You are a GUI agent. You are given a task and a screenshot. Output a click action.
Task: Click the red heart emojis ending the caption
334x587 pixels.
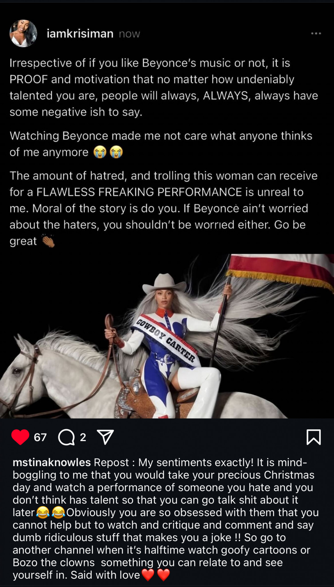click(x=156, y=575)
